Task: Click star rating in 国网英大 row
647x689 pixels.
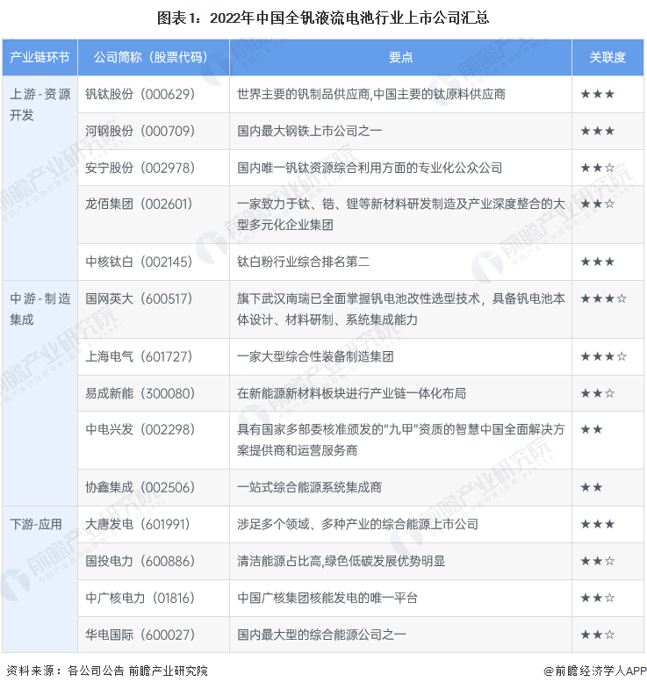Action: pos(603,298)
